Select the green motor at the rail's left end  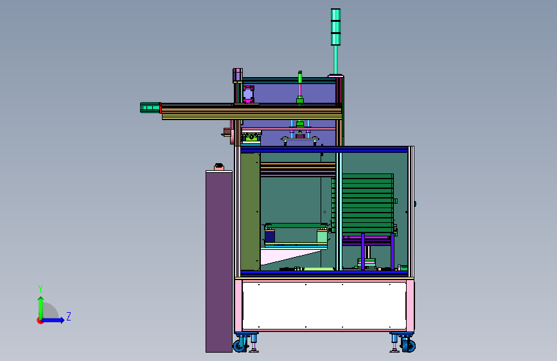click(x=150, y=108)
